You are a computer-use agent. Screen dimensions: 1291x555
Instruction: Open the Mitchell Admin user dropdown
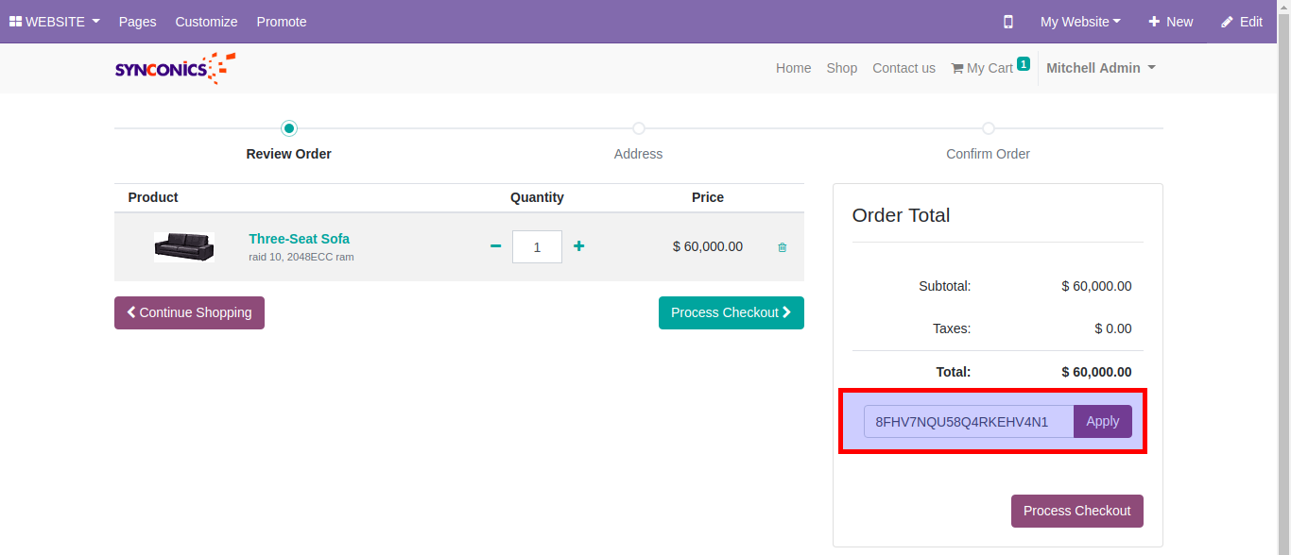click(x=1100, y=68)
